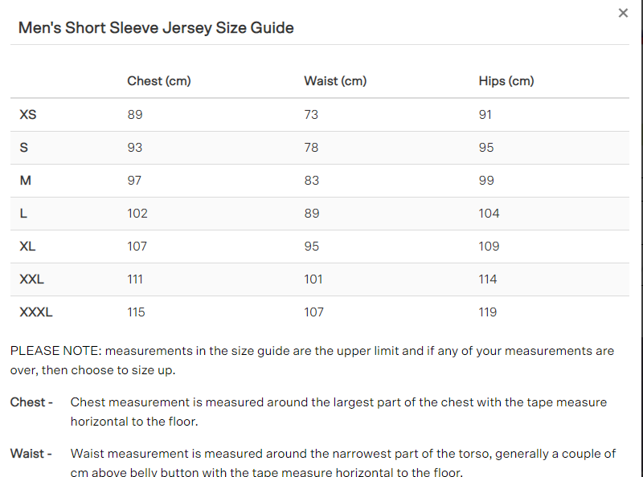The height and width of the screenshot is (477, 643).
Task: Click the hips value 91 for XS
Action: tap(485, 115)
